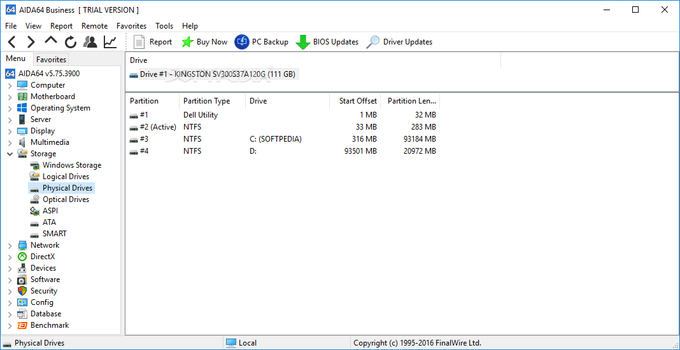
Task: Click the Report page icon
Action: click(139, 42)
